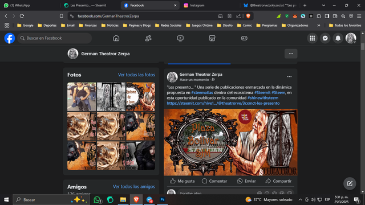The height and width of the screenshot is (205, 365).
Task: Open Facebook Marketplace icon
Action: pos(212,38)
